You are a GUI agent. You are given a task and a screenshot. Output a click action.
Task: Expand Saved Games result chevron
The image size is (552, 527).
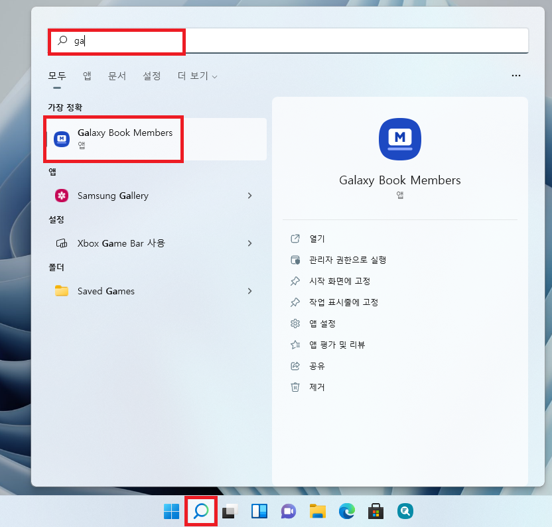250,291
